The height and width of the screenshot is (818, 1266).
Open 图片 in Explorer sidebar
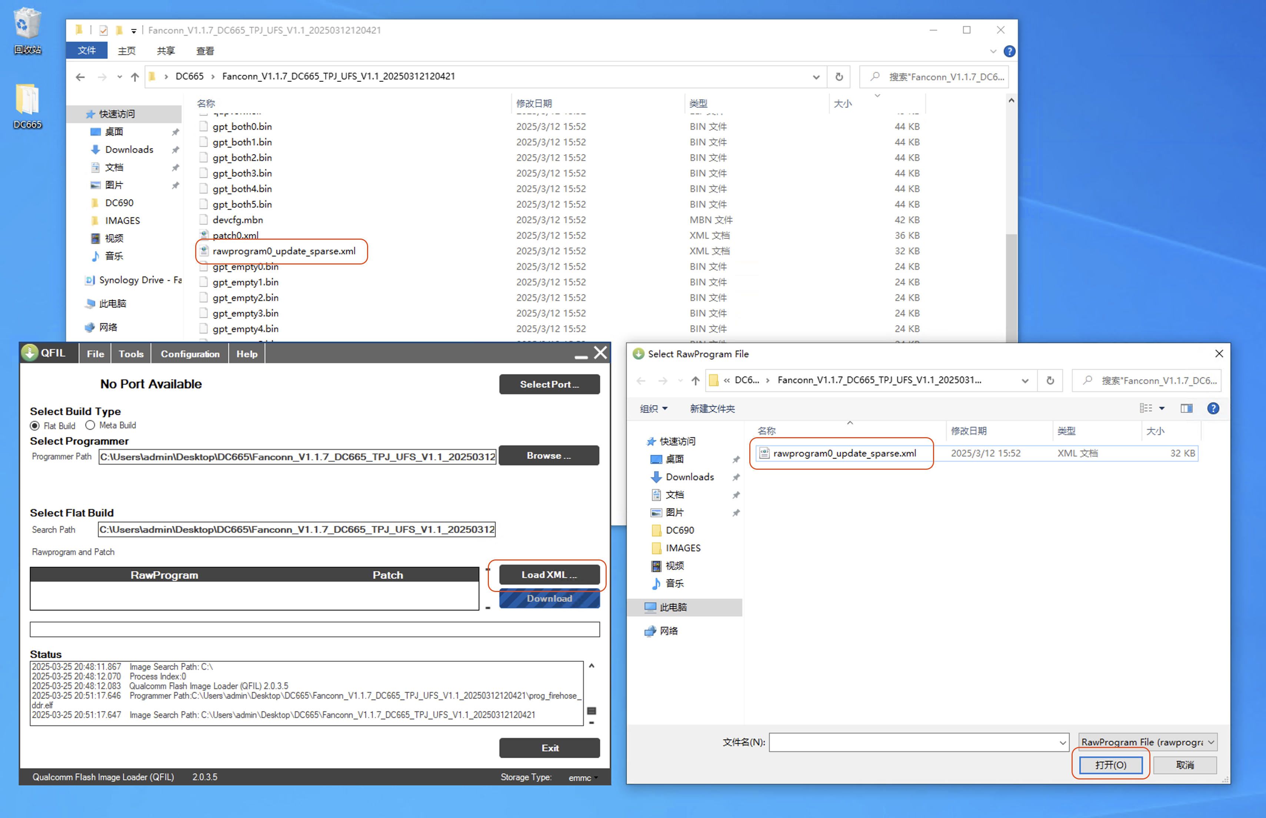[x=114, y=185]
